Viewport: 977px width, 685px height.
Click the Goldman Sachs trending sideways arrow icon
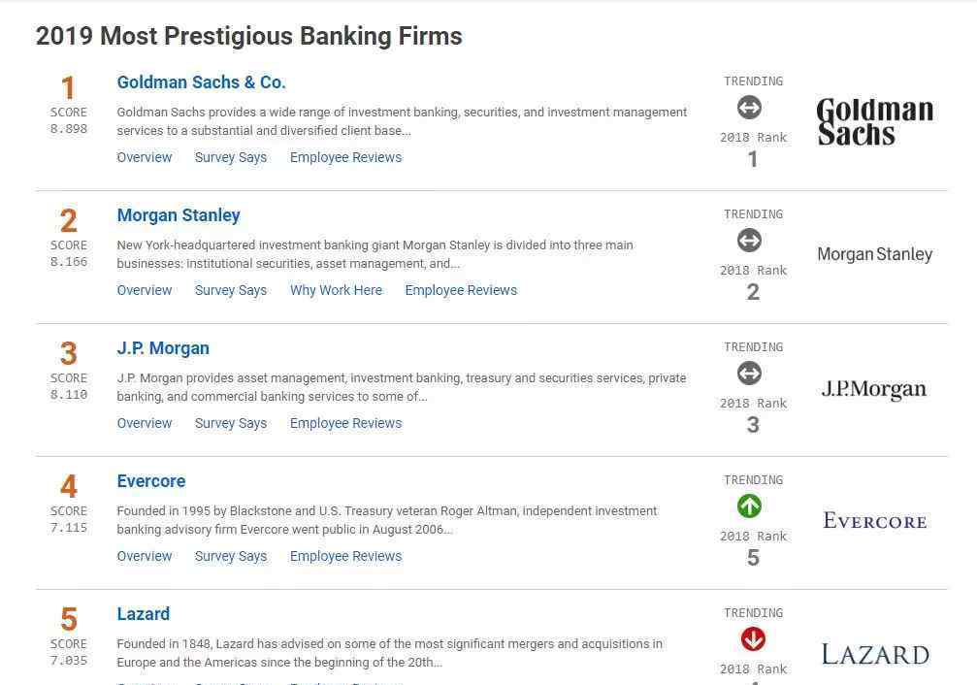pyautogui.click(x=749, y=108)
